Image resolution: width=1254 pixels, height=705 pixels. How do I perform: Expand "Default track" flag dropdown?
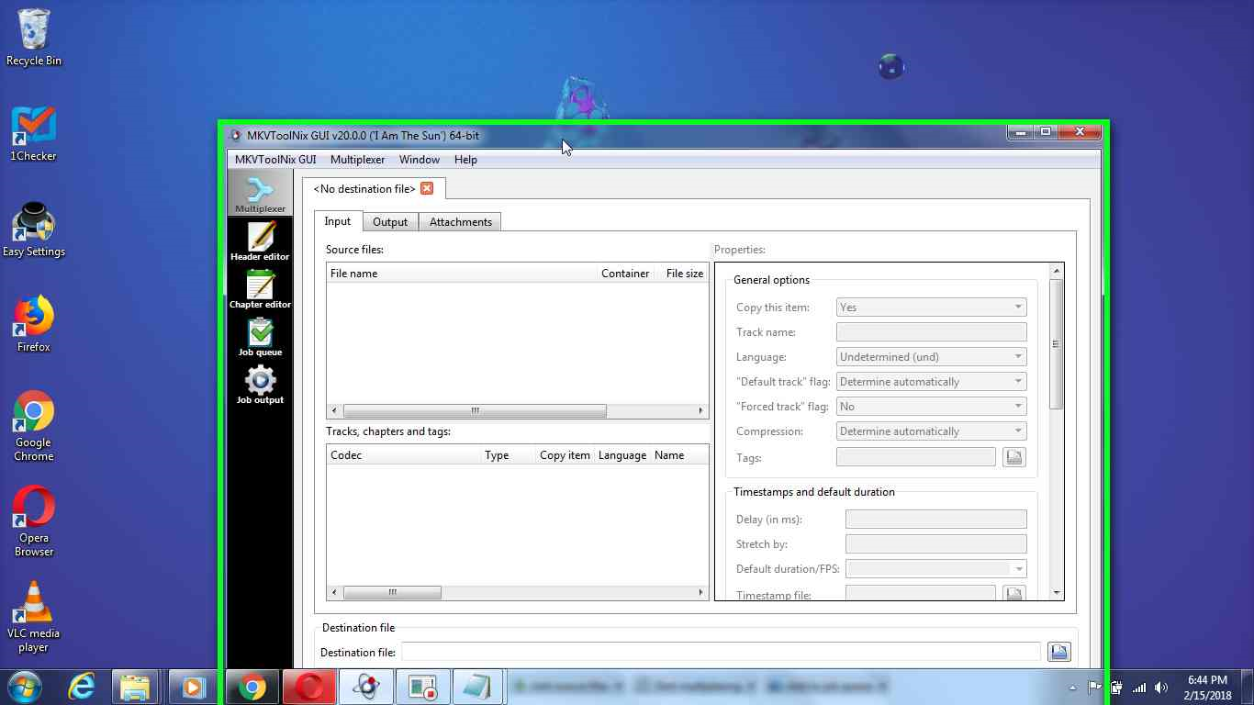click(x=931, y=382)
